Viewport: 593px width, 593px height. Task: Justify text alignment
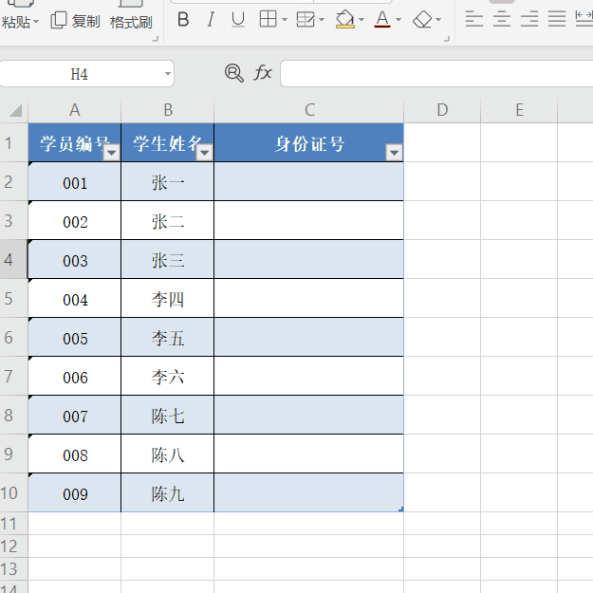[557, 19]
